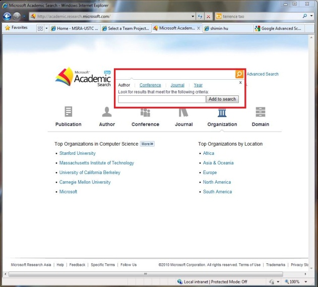318x287 pixels.
Task: Choose the Conference group icon
Action: tap(145, 112)
